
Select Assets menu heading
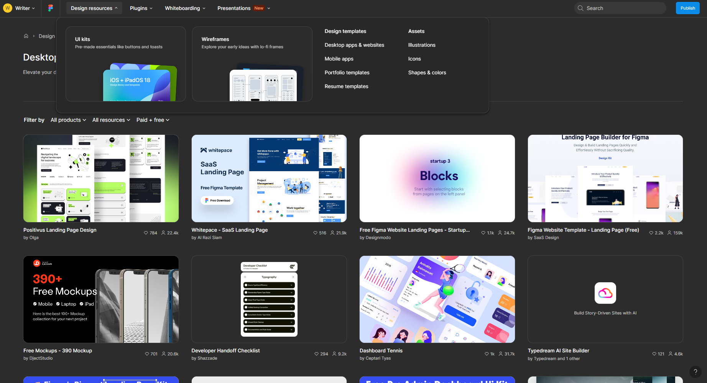pos(416,31)
